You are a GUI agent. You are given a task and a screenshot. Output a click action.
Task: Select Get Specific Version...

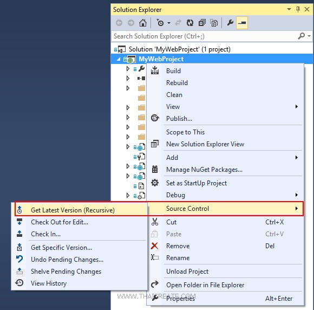point(61,248)
